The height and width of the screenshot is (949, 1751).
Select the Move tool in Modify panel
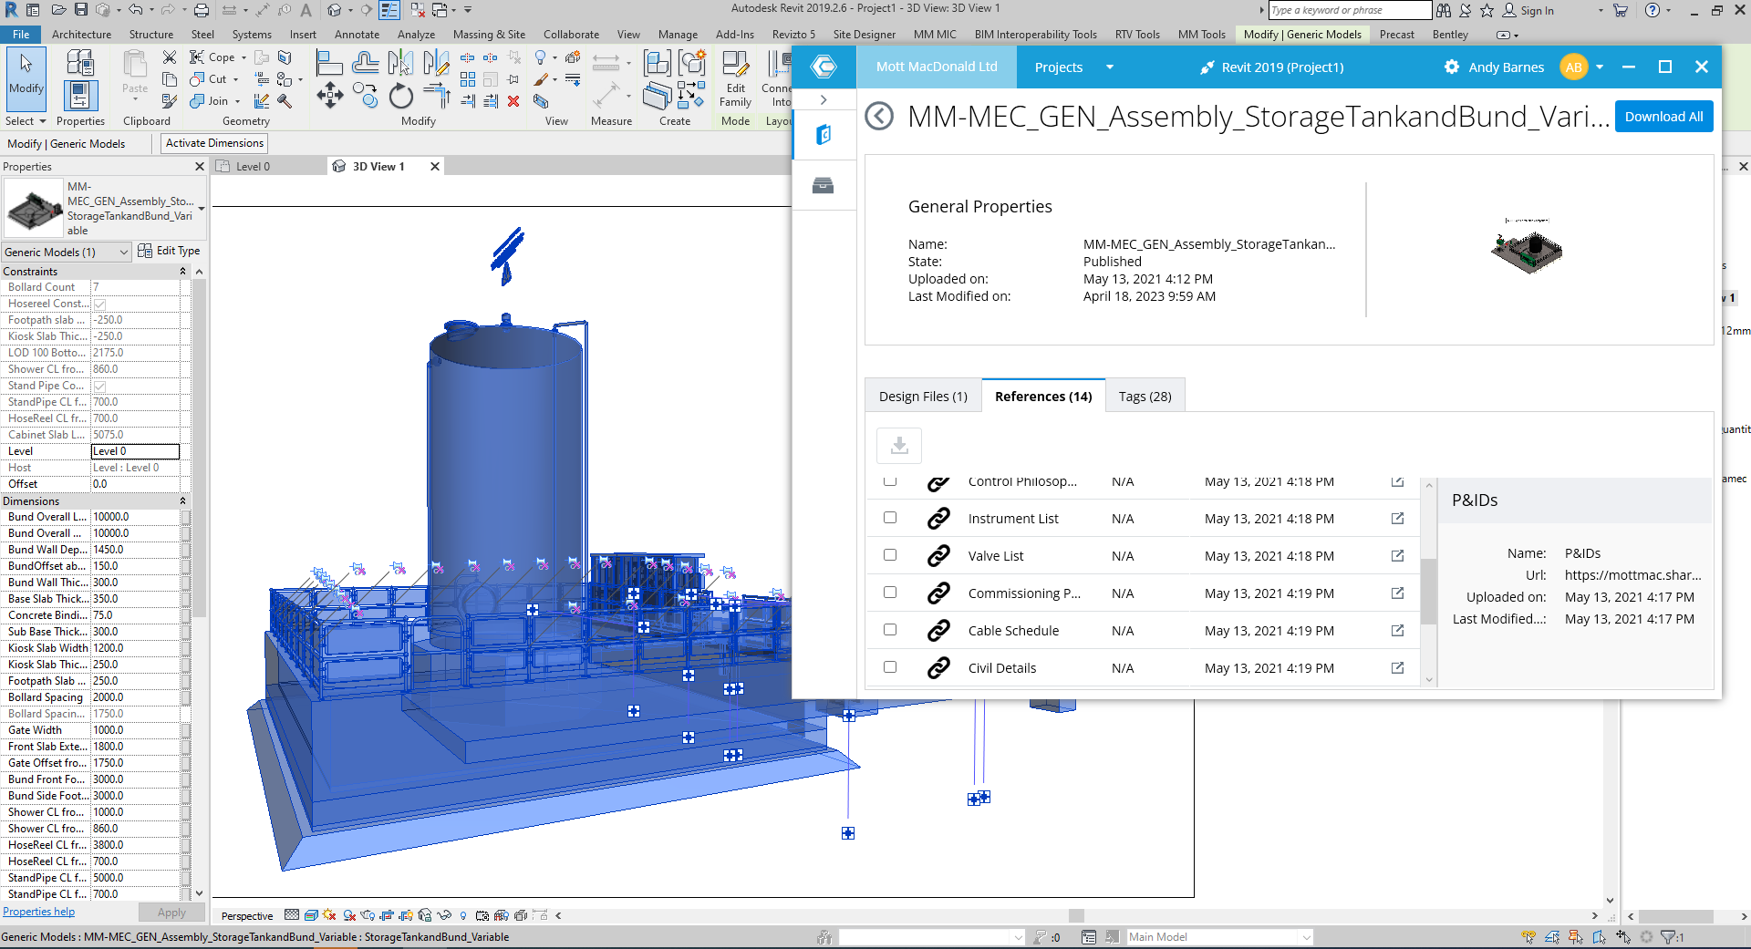tap(329, 96)
